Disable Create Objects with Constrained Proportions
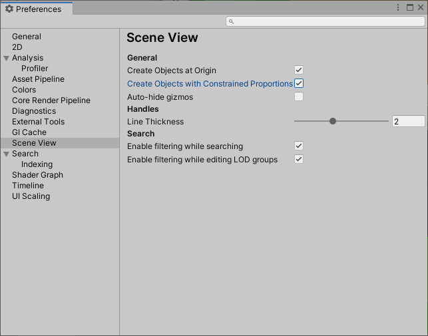Image resolution: width=428 pixels, height=336 pixels. (x=299, y=83)
